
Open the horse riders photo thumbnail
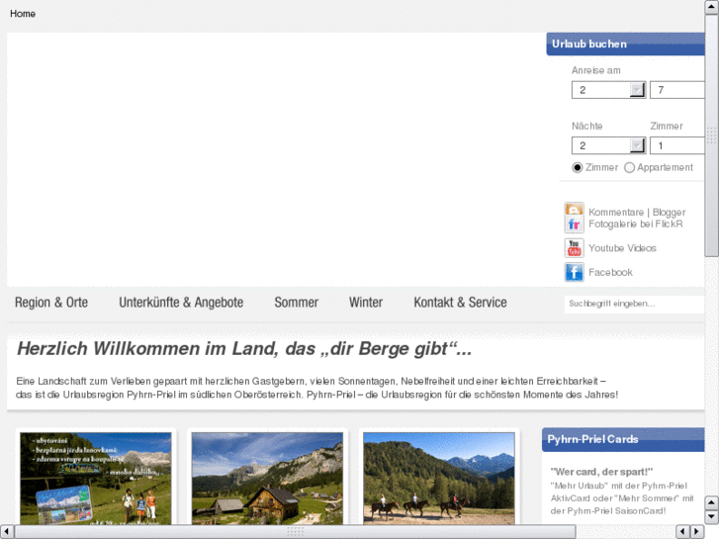click(x=439, y=479)
